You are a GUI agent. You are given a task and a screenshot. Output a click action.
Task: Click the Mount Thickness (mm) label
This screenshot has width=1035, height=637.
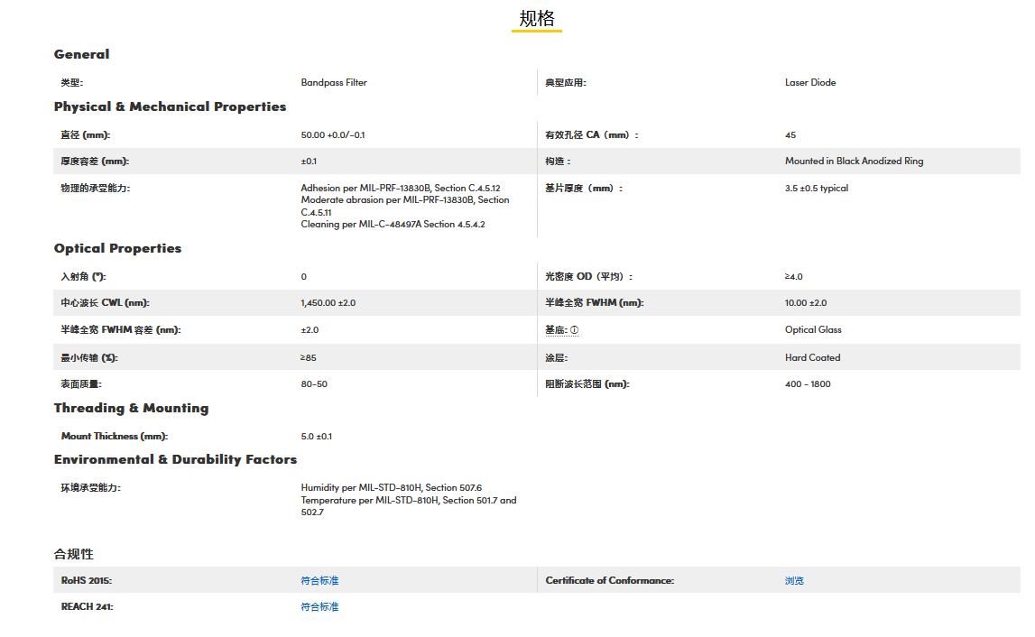(115, 437)
